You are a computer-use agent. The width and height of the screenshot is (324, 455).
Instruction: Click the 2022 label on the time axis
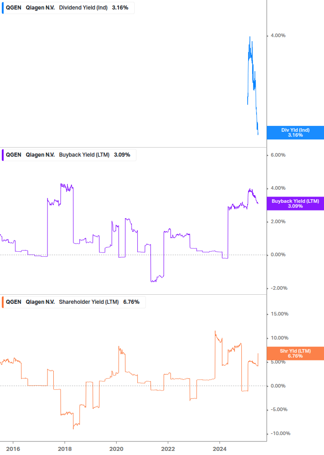(168, 449)
